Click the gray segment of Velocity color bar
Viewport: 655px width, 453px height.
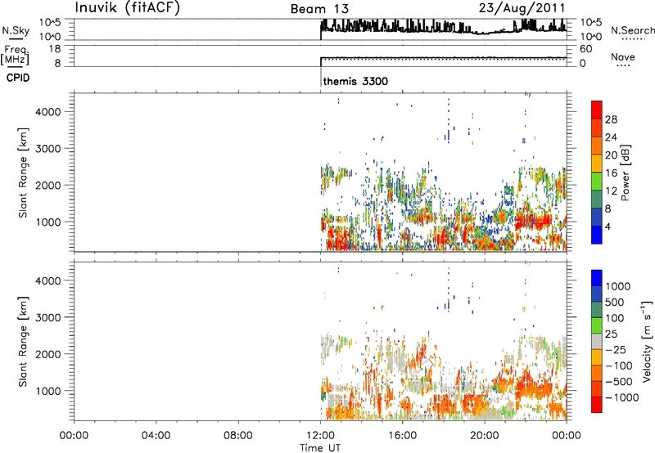[597, 342]
